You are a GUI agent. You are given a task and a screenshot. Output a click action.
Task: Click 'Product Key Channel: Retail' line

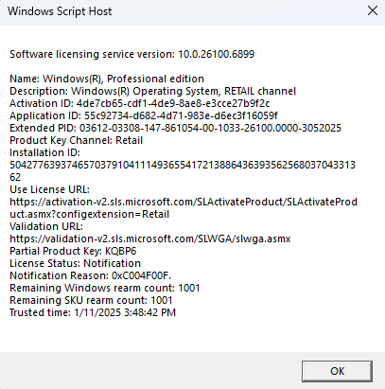tap(76, 140)
